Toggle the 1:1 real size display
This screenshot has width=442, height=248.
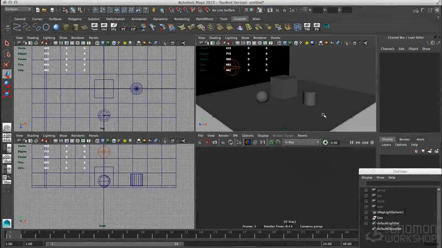pyautogui.click(x=262, y=142)
